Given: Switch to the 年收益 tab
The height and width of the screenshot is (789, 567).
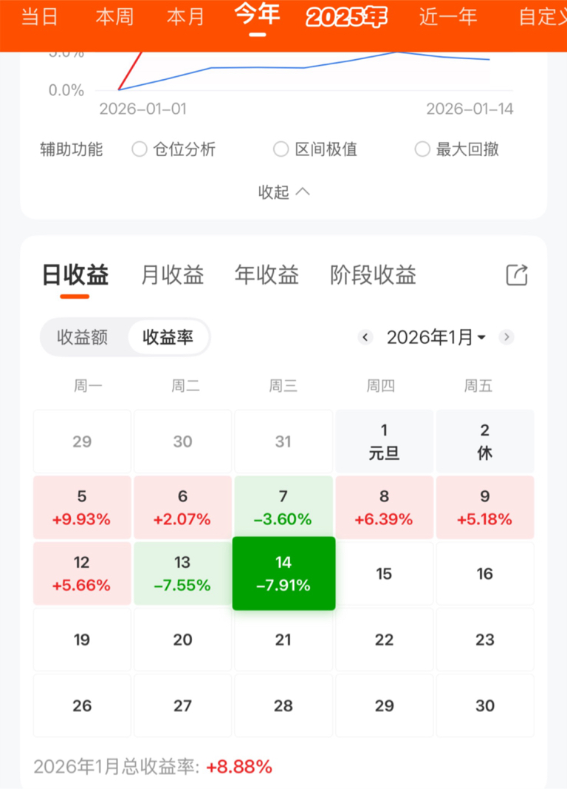Looking at the screenshot, I should pos(267,275).
